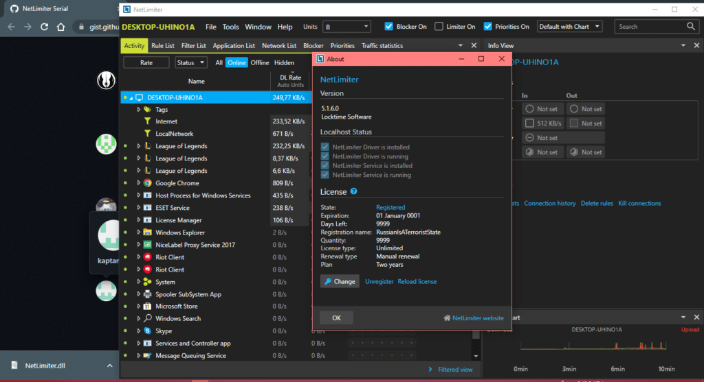Expand the Google Chrome tree node
Viewport: 704px width, 382px height.
(x=139, y=182)
